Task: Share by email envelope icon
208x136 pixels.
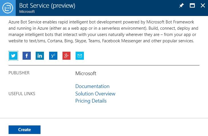Action: click(80, 56)
